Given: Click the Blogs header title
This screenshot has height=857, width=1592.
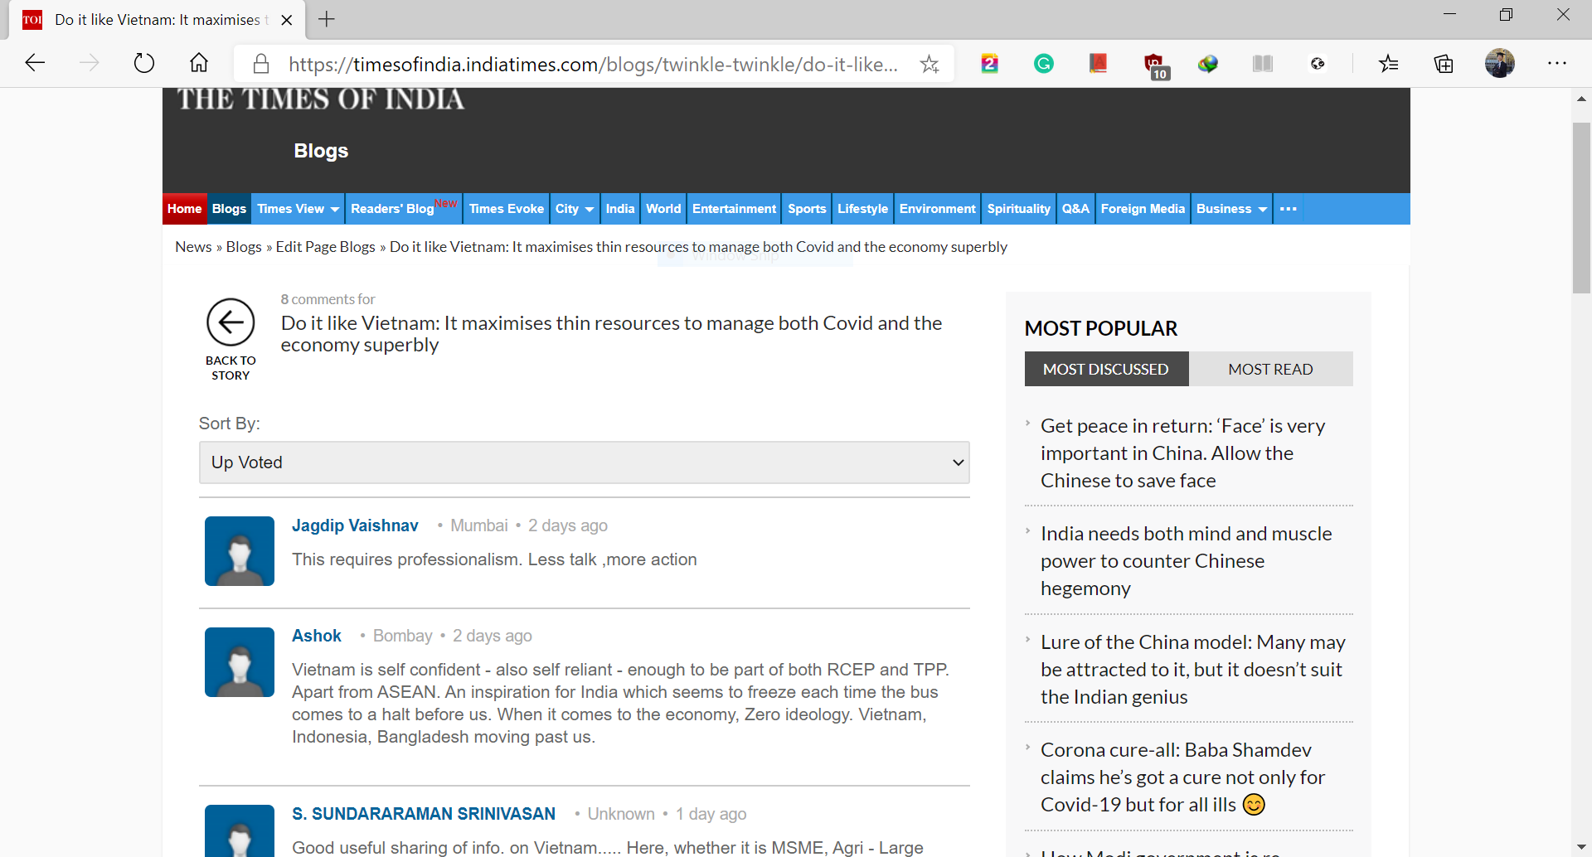Looking at the screenshot, I should 321,151.
